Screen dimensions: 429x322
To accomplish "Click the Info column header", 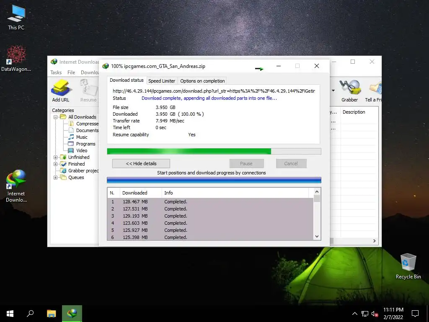I will point(235,193).
